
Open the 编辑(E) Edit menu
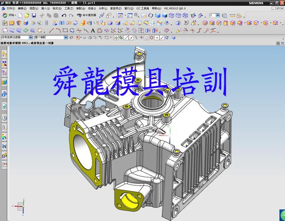point(22,8)
